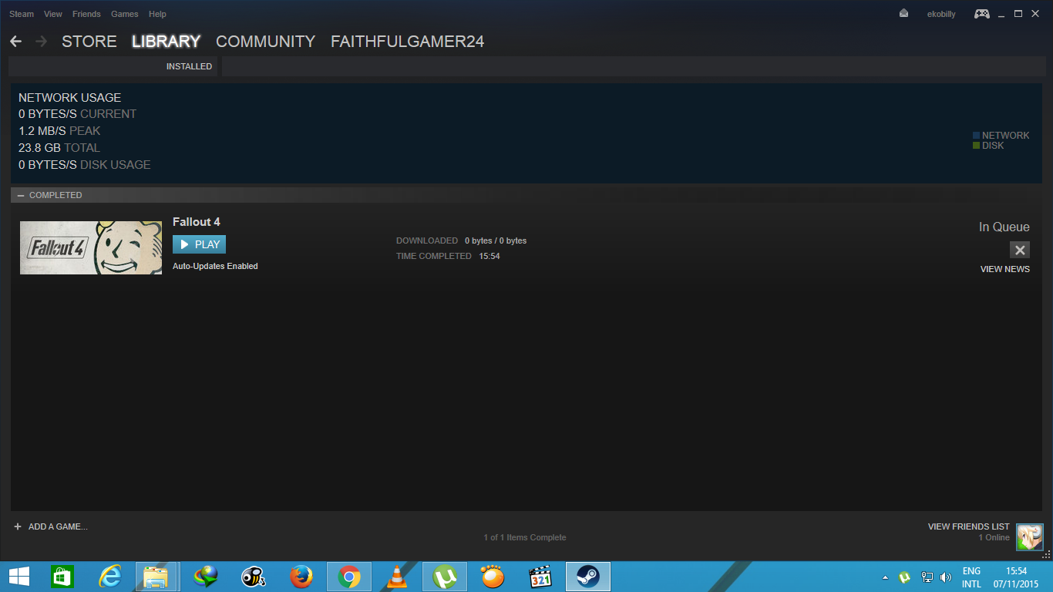Open Media Player Classic 321 icon
Screen dimensions: 1053x592
[540, 577]
